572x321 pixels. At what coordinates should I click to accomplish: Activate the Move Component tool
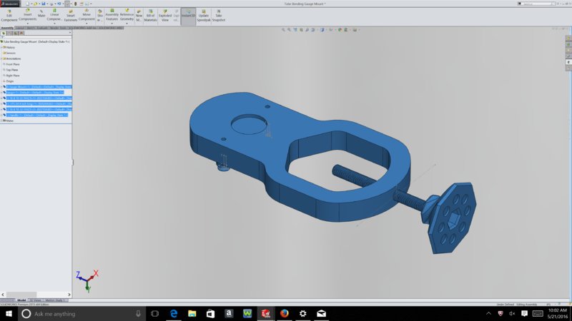(x=87, y=14)
